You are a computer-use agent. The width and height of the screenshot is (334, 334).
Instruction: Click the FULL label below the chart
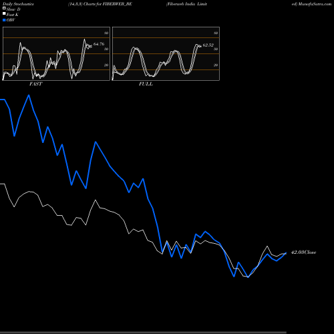146,84
